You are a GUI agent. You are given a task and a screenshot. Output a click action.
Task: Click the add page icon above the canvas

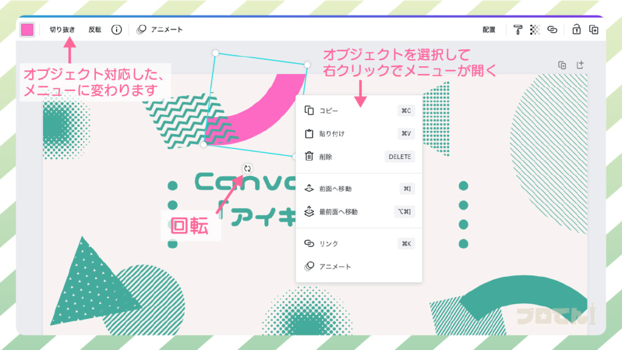[580, 64]
